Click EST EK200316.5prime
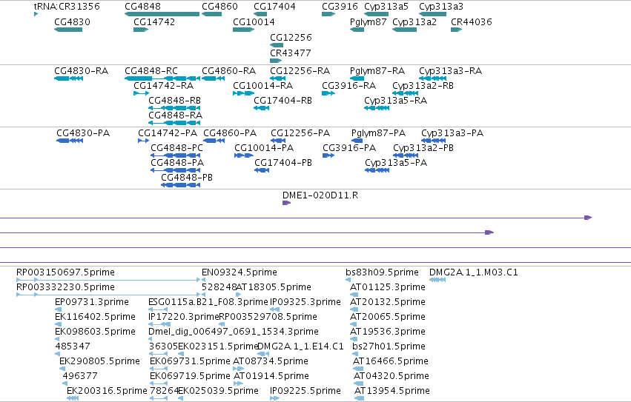 point(107,391)
